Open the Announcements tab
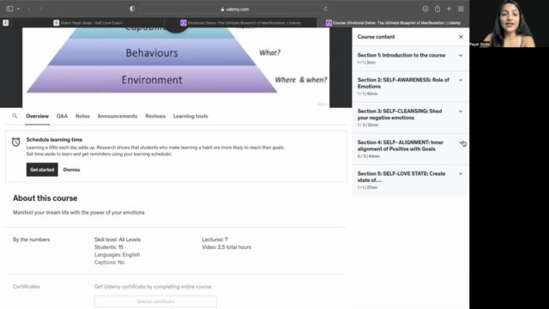Viewport: 549px width, 309px height. pyautogui.click(x=118, y=117)
